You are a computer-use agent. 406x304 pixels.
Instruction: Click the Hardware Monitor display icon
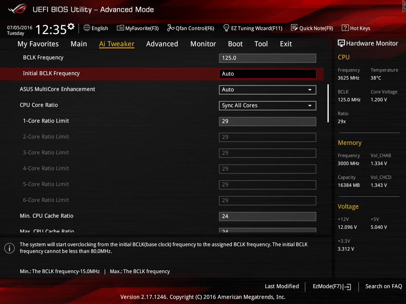pyautogui.click(x=341, y=44)
